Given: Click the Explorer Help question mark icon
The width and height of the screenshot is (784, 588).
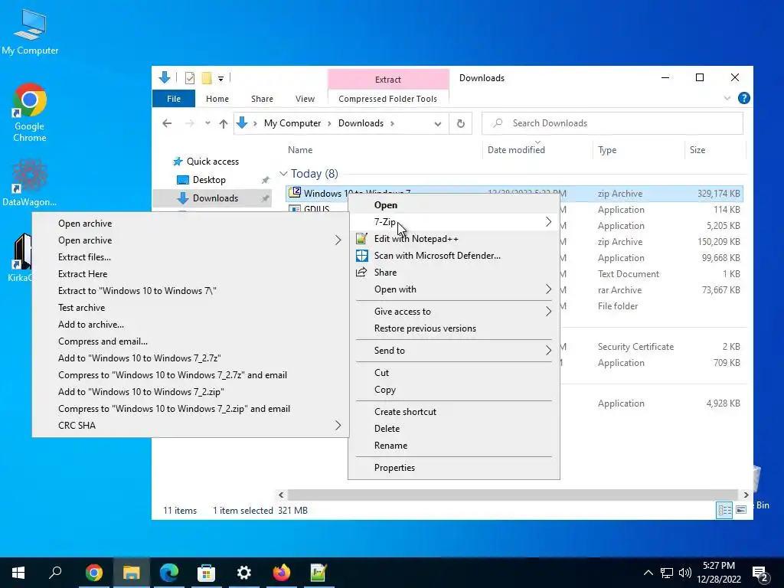Looking at the screenshot, I should pos(743,98).
